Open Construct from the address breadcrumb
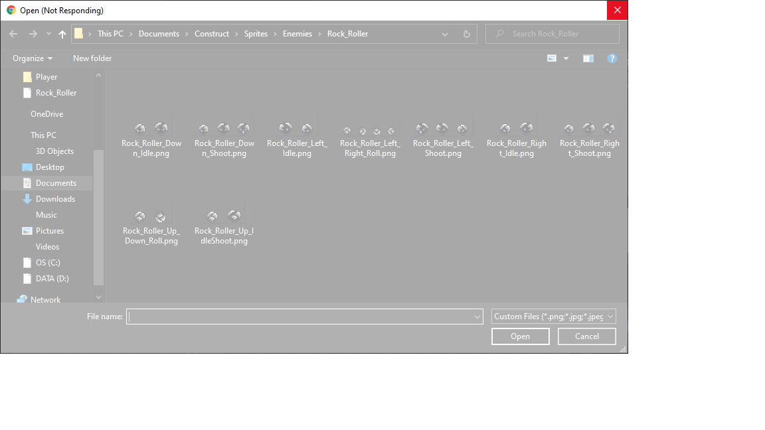The height and width of the screenshot is (430, 765). 211,34
